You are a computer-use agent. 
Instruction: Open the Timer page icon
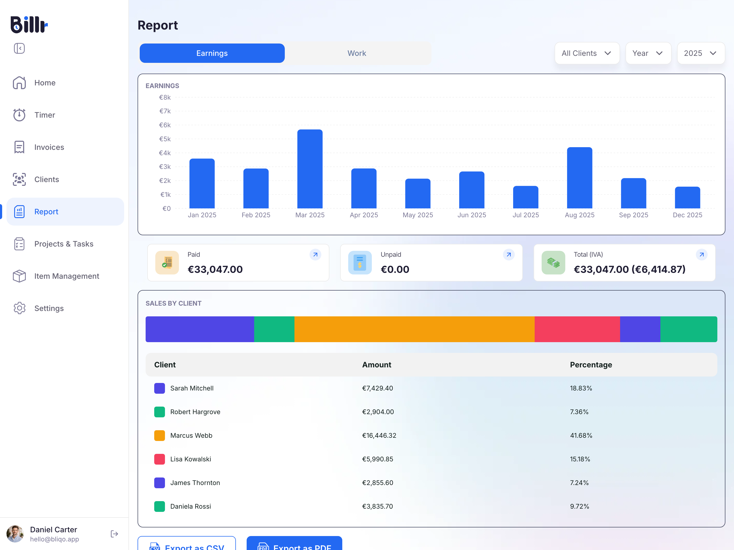[x=19, y=115]
